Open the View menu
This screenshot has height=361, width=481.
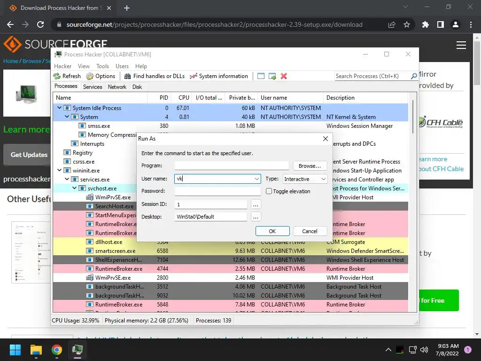pos(84,66)
